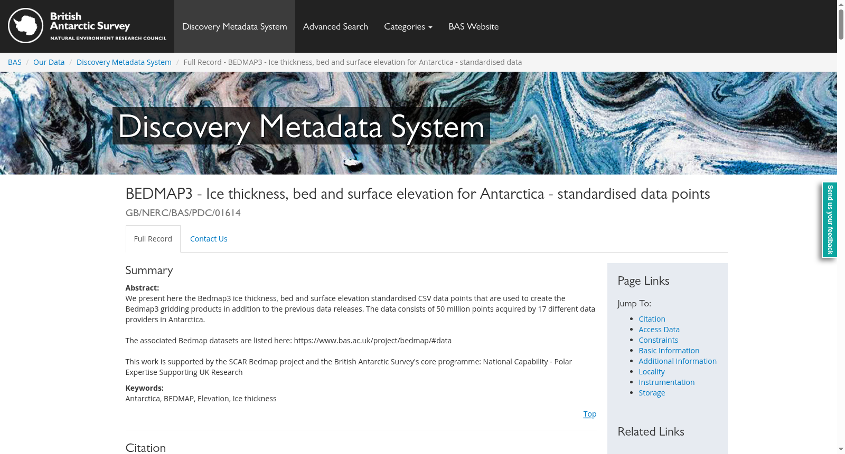The height and width of the screenshot is (454, 845).
Task: Click the bedmap URL in the abstract
Action: [373, 341]
